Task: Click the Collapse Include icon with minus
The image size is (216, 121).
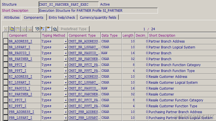Action: [x=49, y=29]
